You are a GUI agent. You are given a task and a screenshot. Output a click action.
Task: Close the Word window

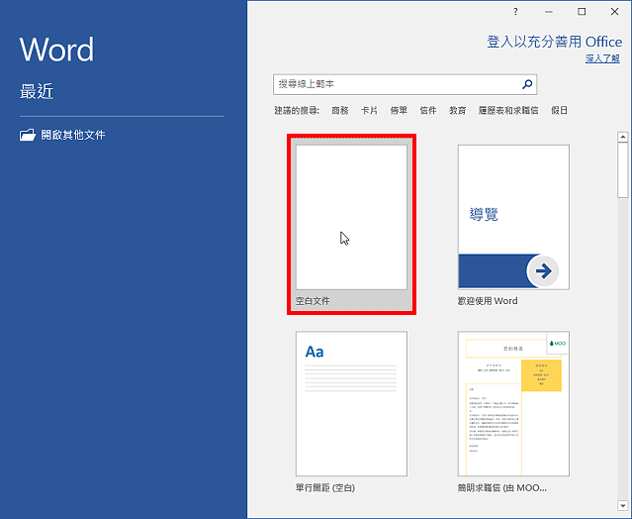(x=614, y=12)
